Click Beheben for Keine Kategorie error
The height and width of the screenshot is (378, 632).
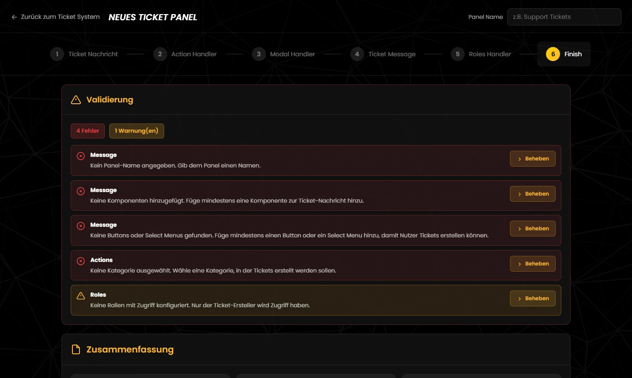click(533, 264)
